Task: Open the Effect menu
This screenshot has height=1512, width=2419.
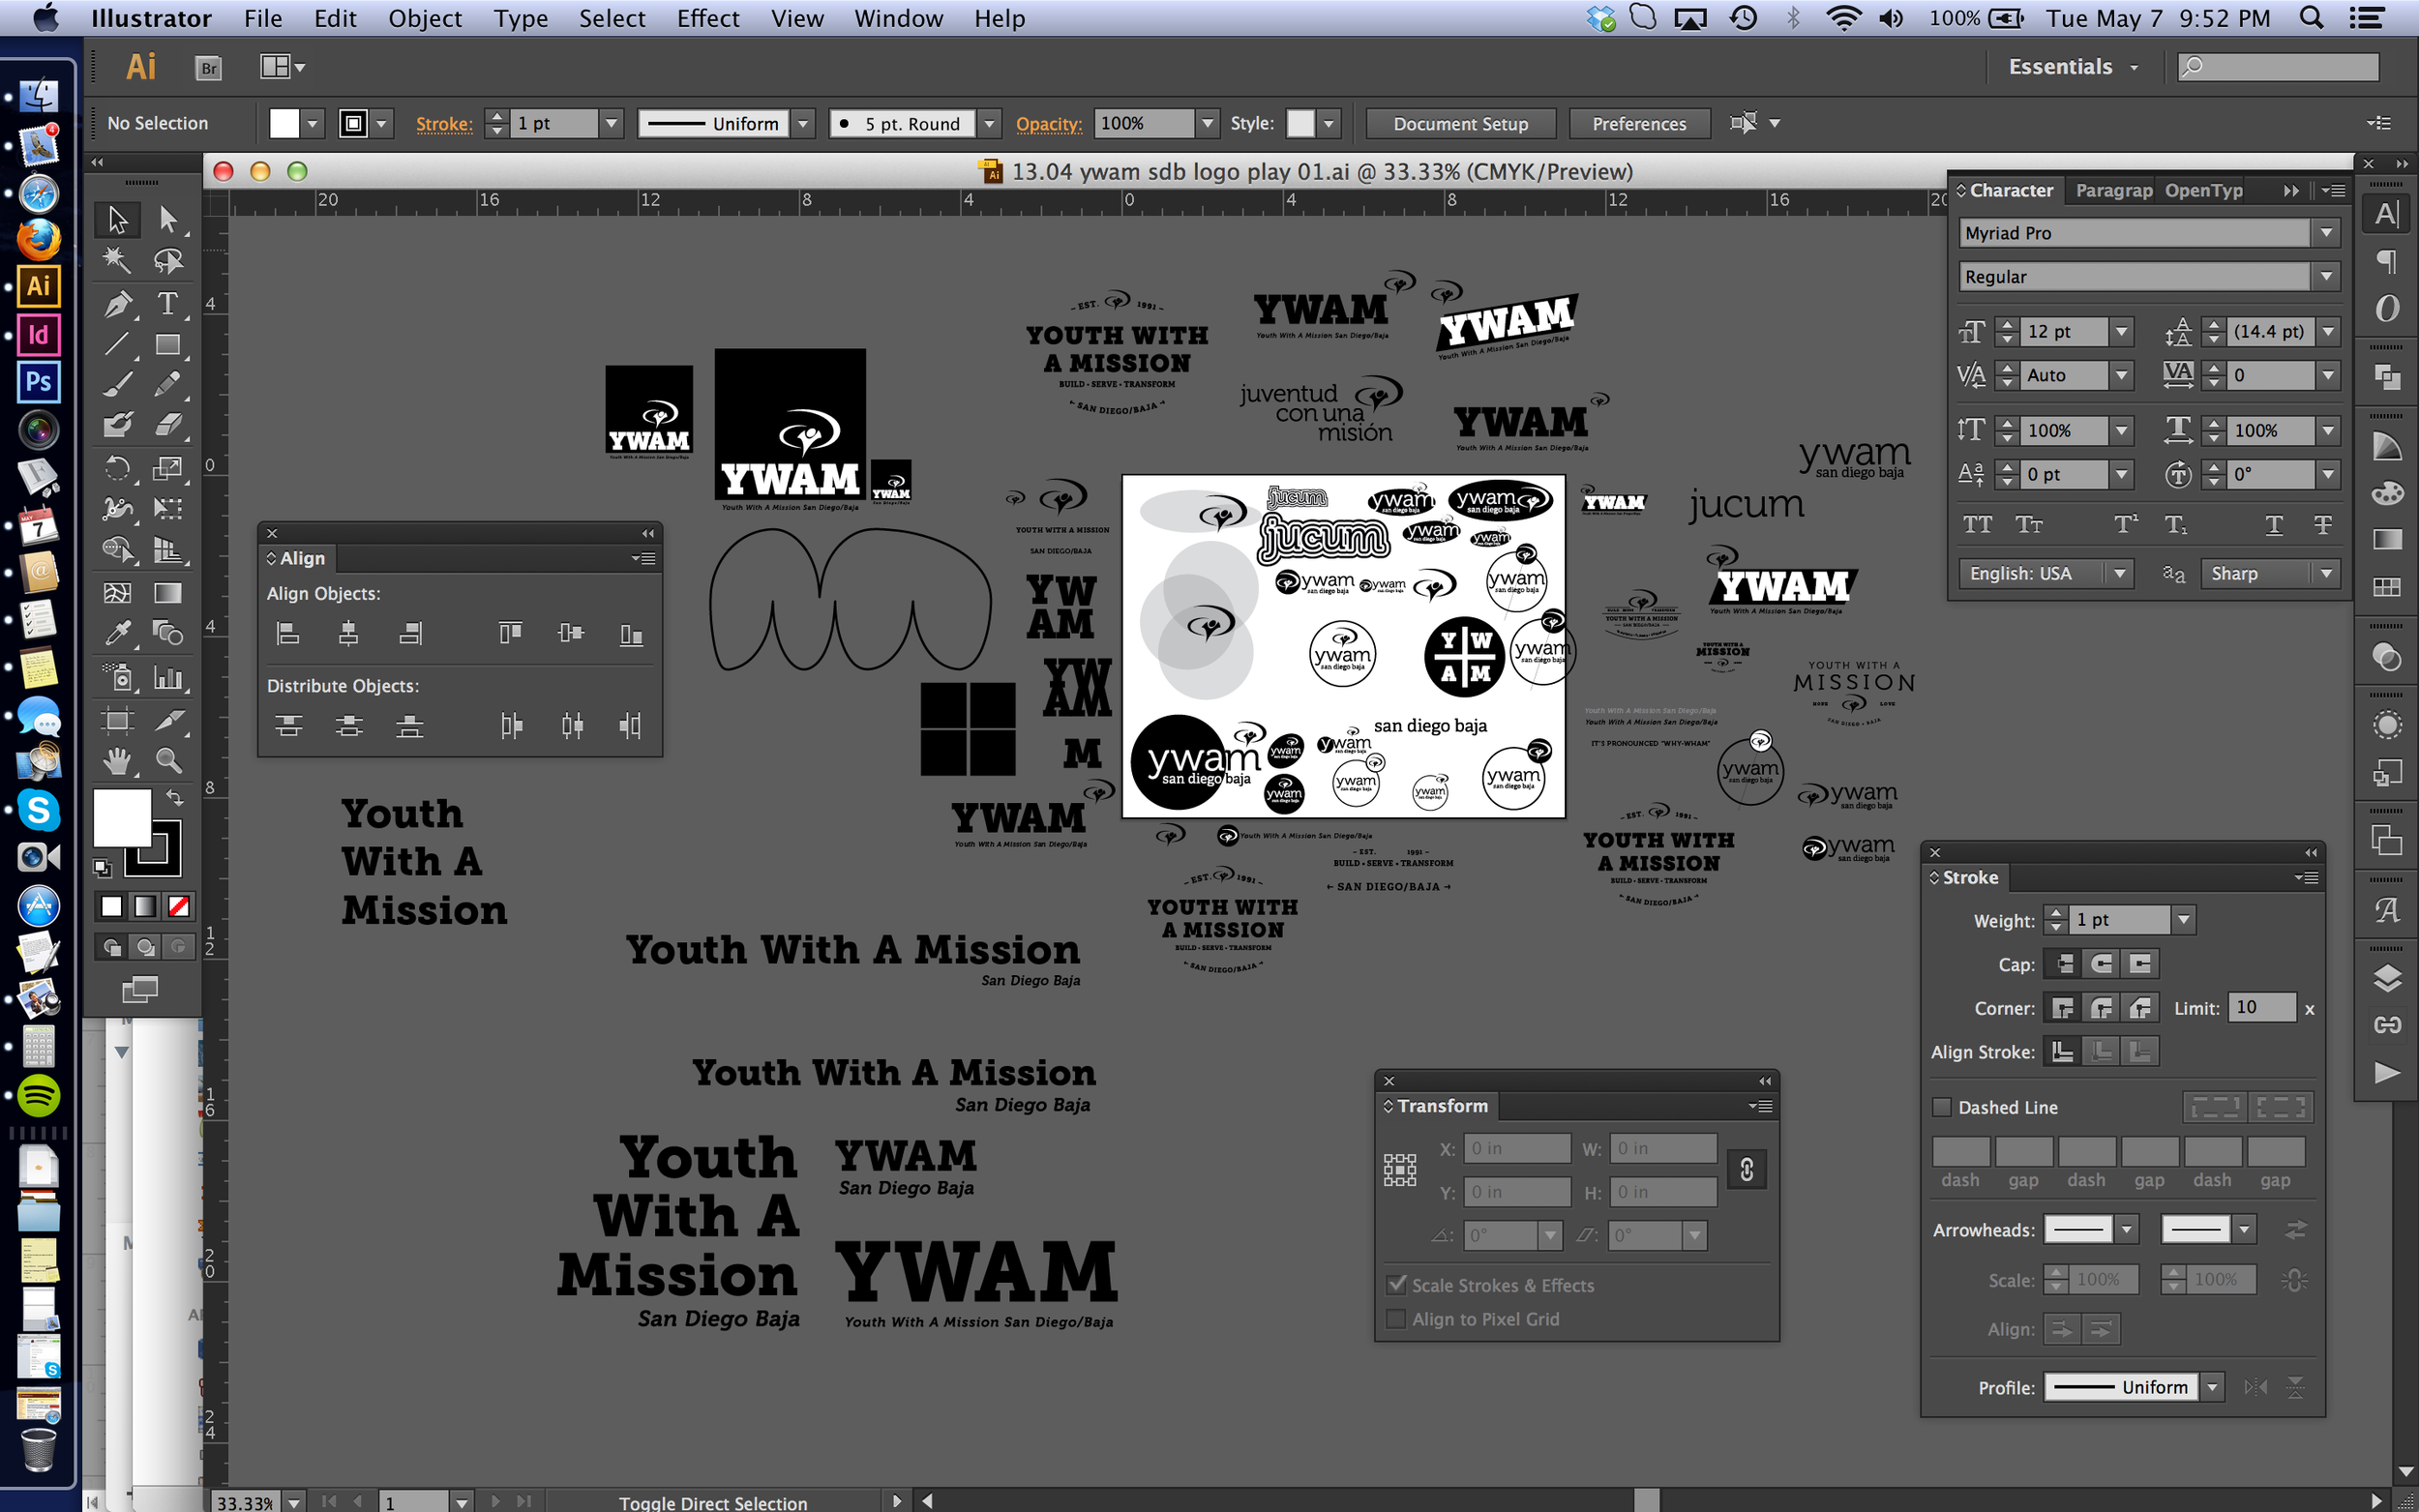Action: pyautogui.click(x=708, y=18)
